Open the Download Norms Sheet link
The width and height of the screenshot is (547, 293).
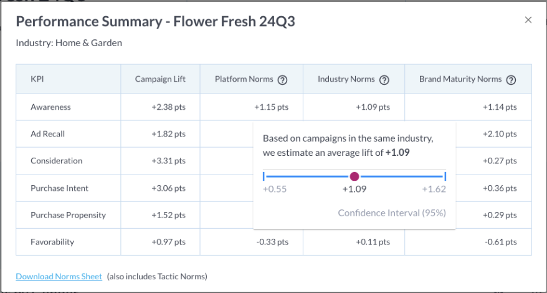point(59,276)
